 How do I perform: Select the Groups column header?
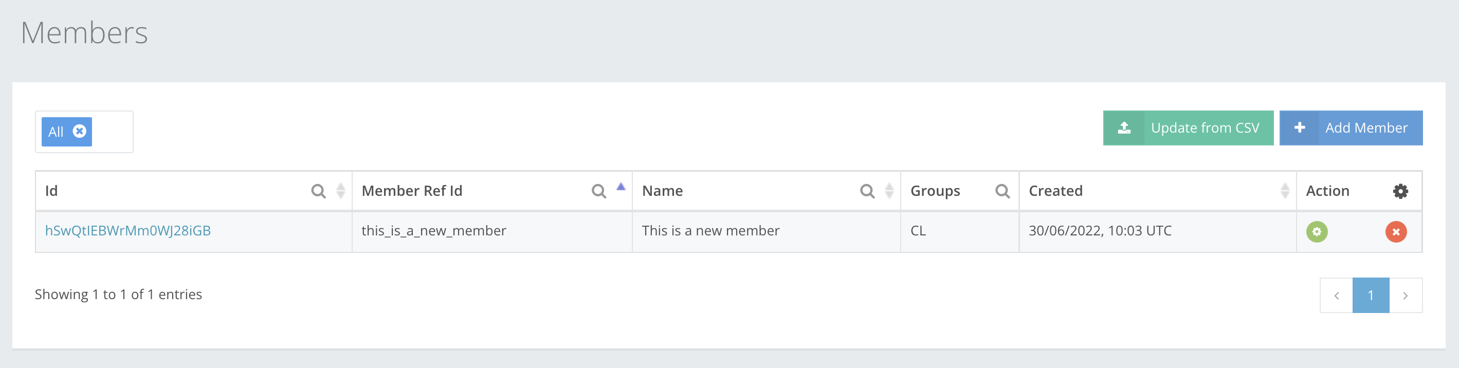[935, 191]
